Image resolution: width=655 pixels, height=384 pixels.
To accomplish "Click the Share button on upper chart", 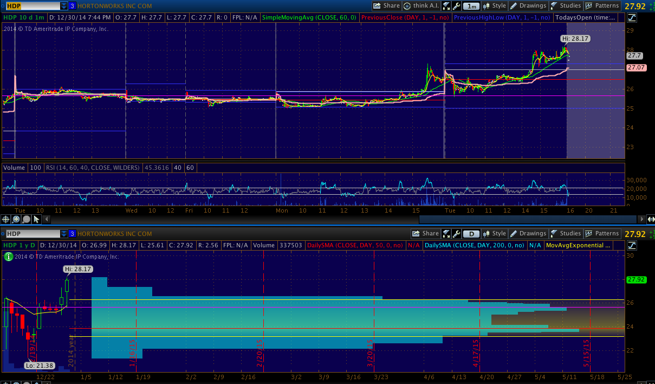I will [387, 6].
